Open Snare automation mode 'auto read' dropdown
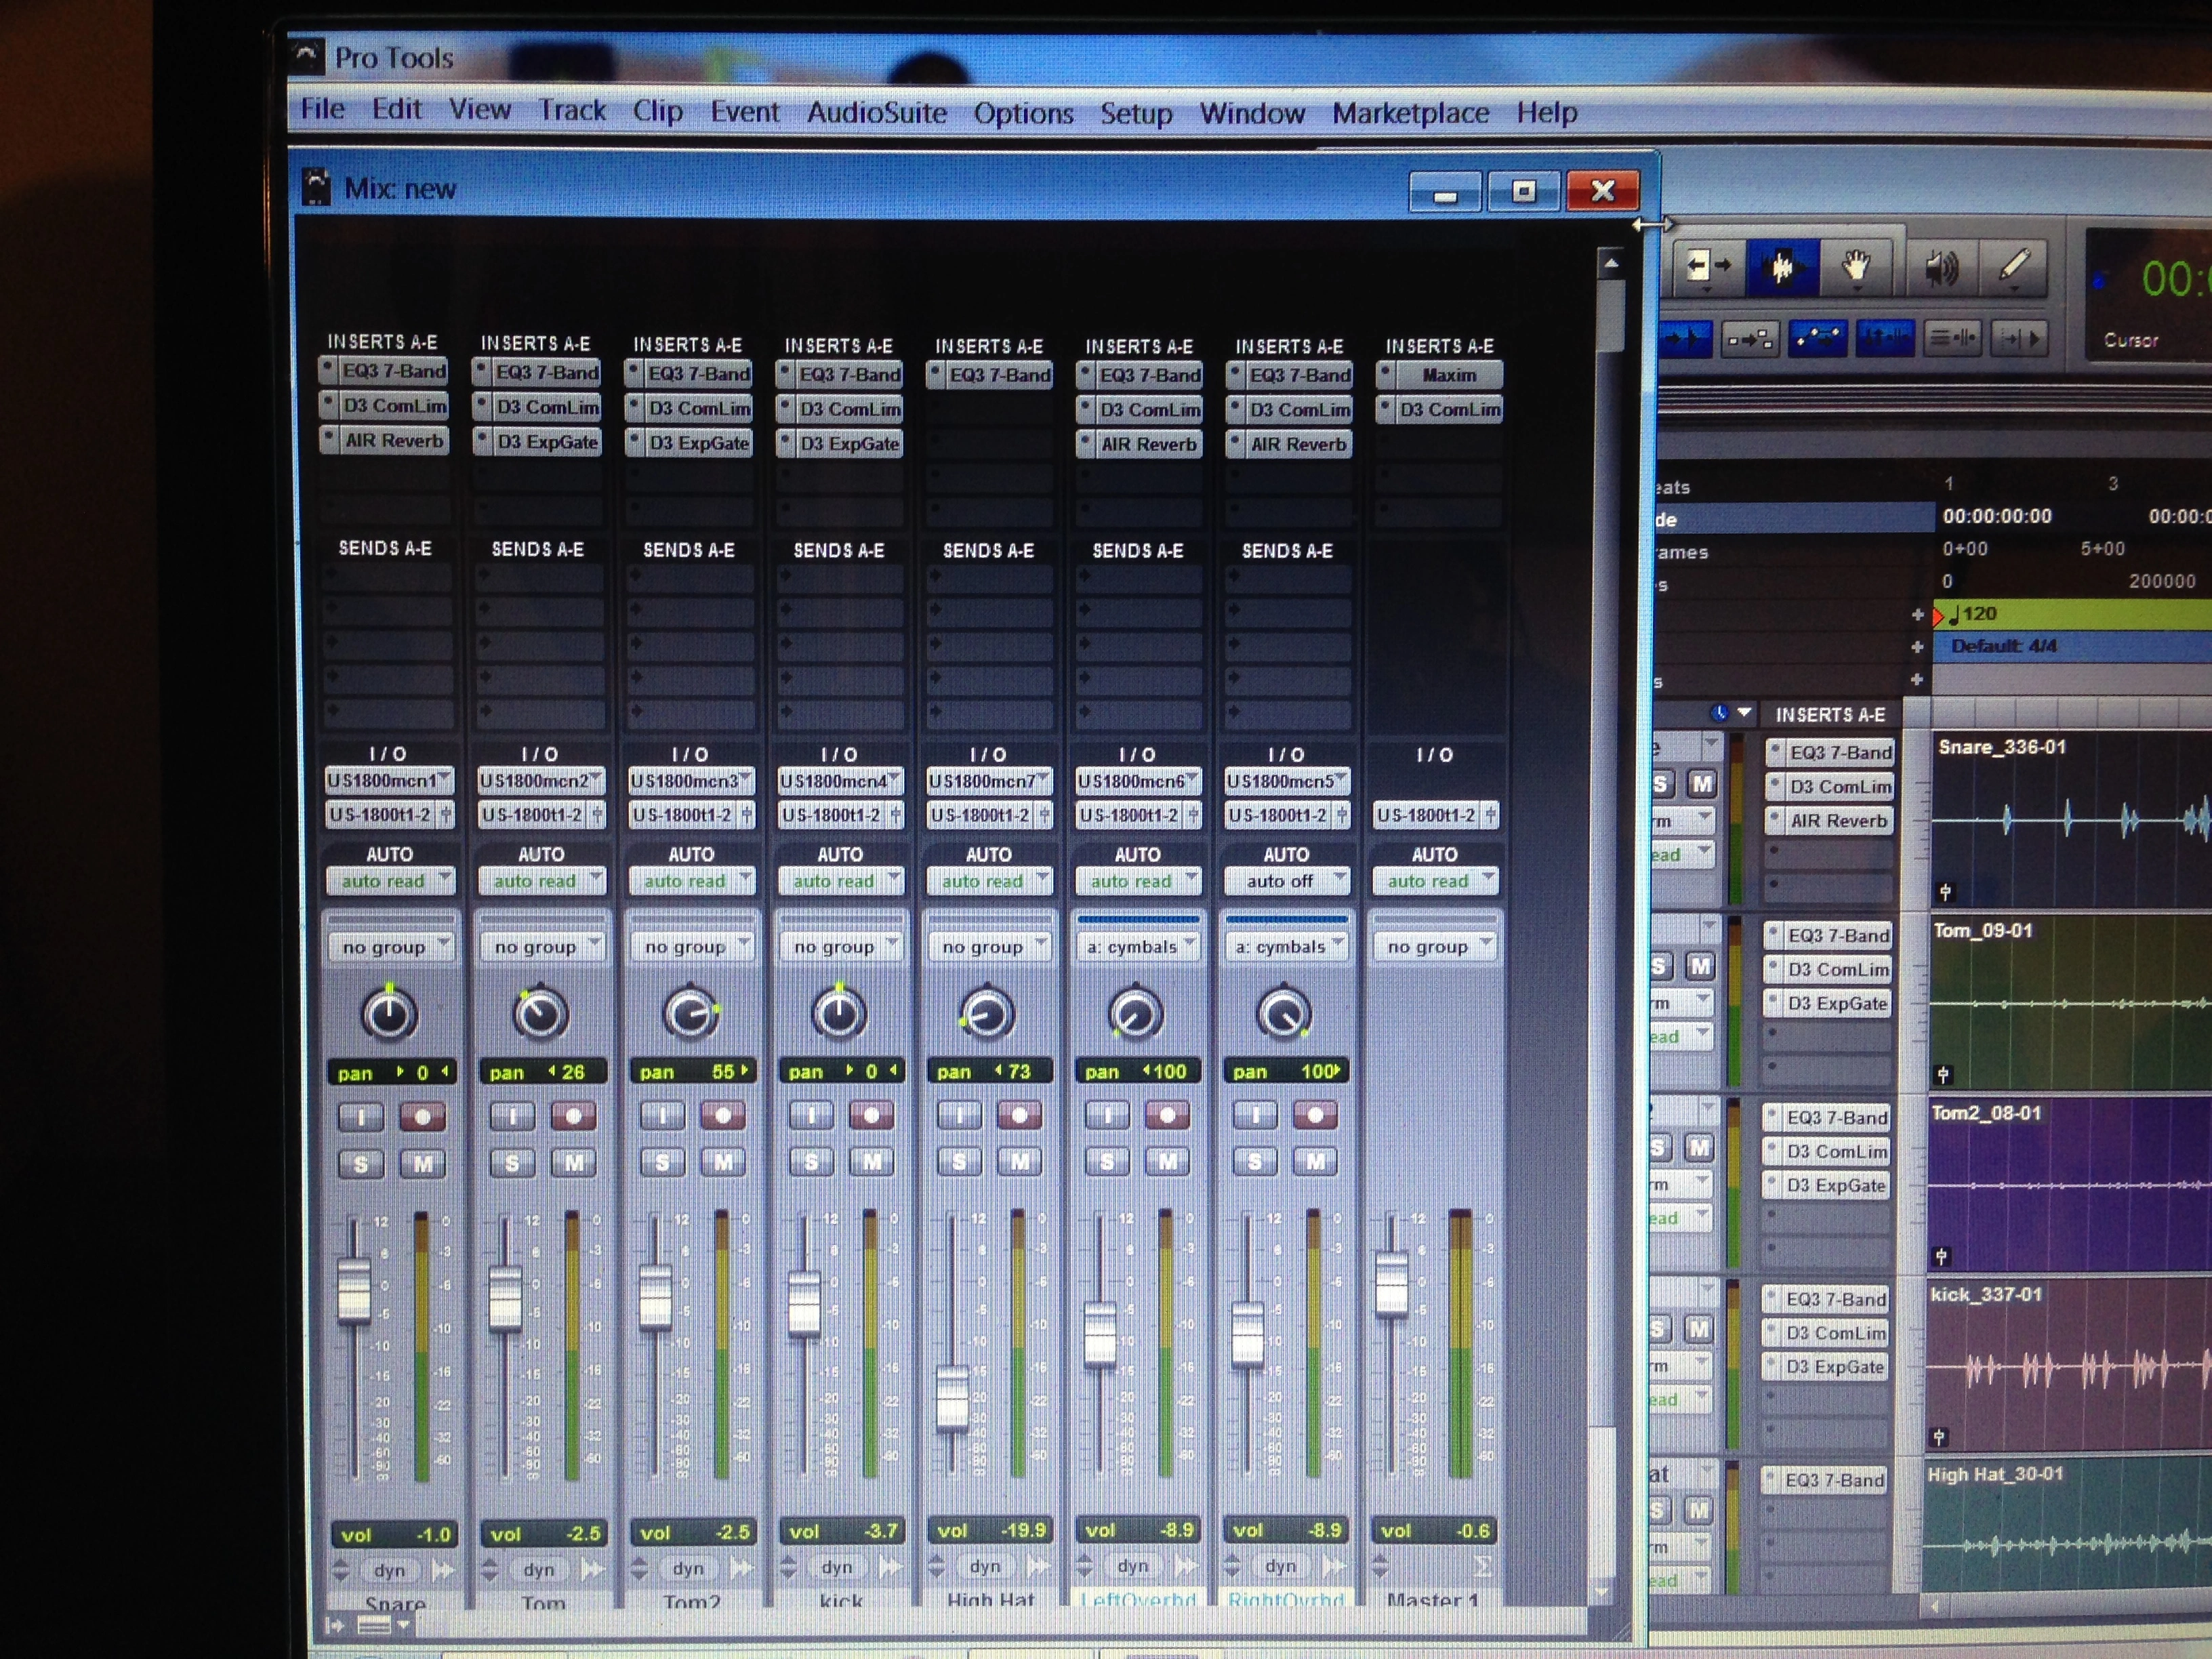2212x1659 pixels. (x=390, y=881)
